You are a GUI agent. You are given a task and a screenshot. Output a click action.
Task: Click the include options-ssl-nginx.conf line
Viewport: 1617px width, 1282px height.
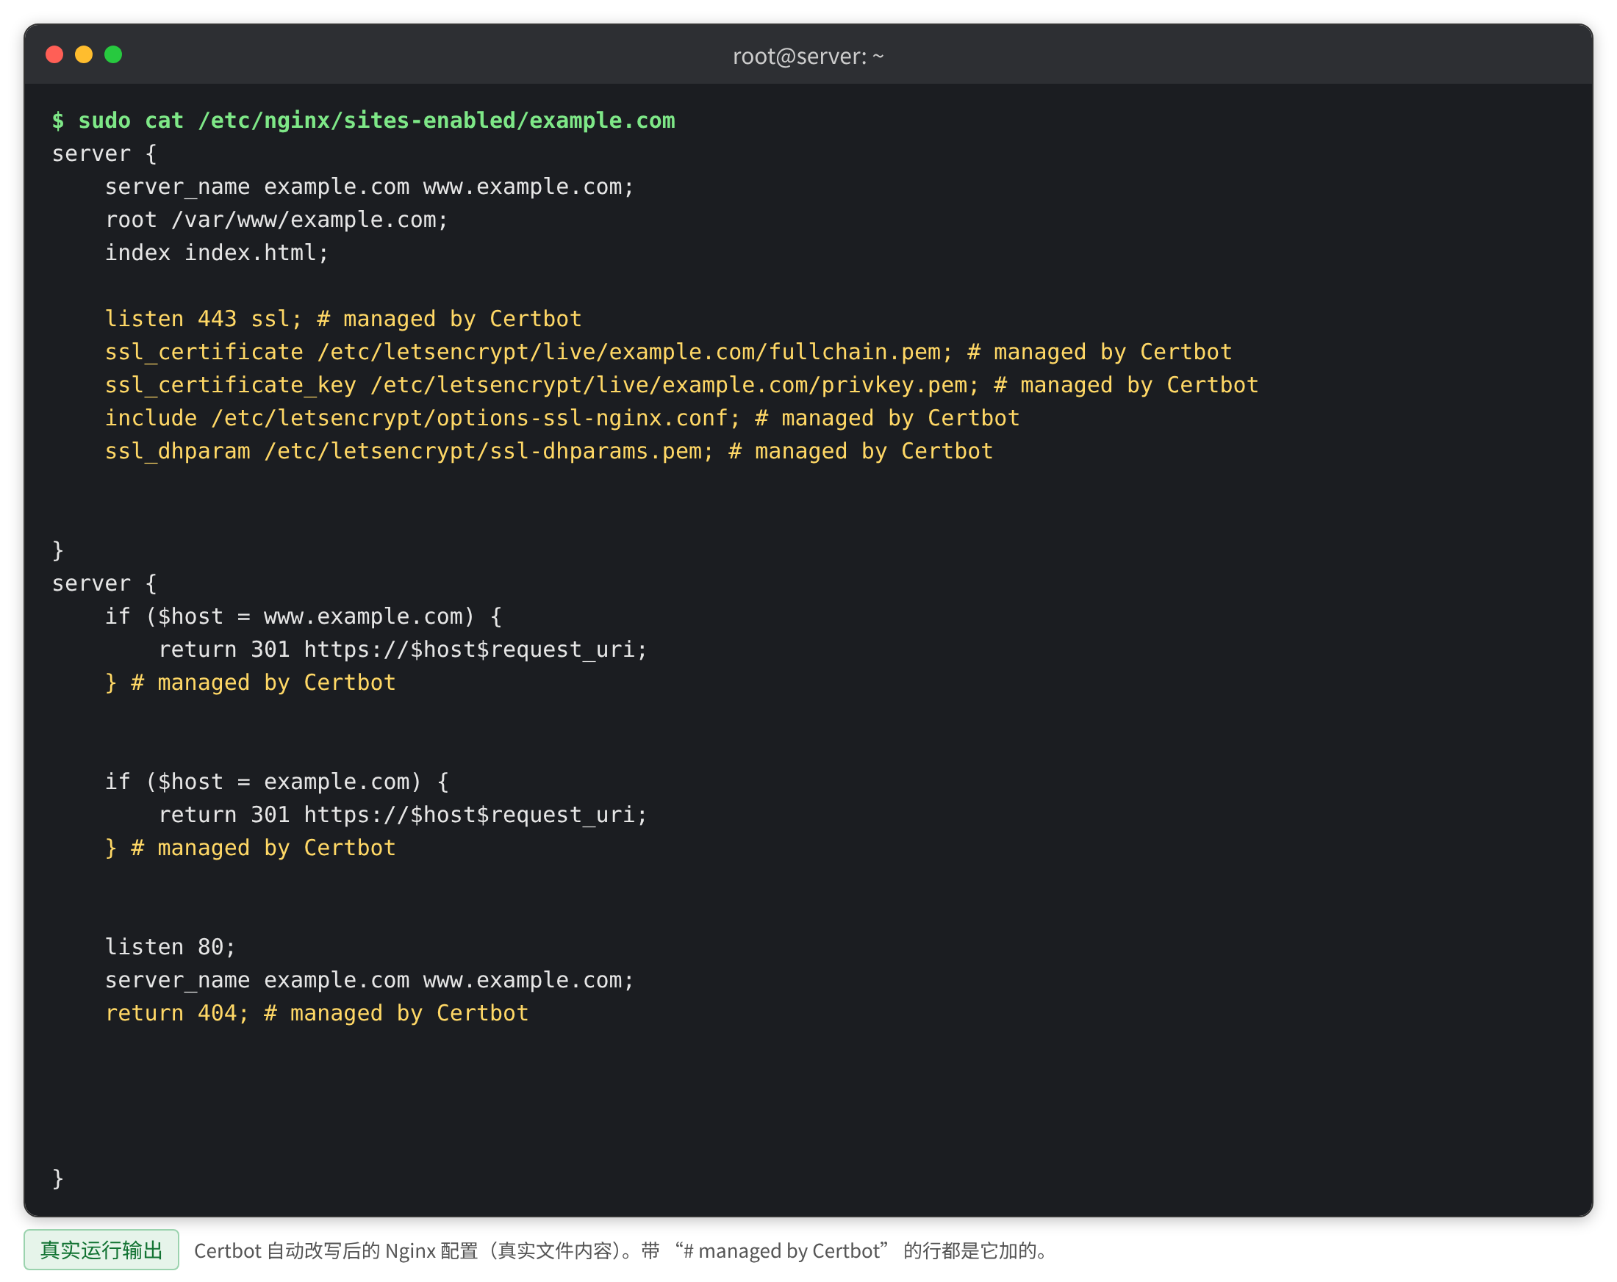point(562,417)
